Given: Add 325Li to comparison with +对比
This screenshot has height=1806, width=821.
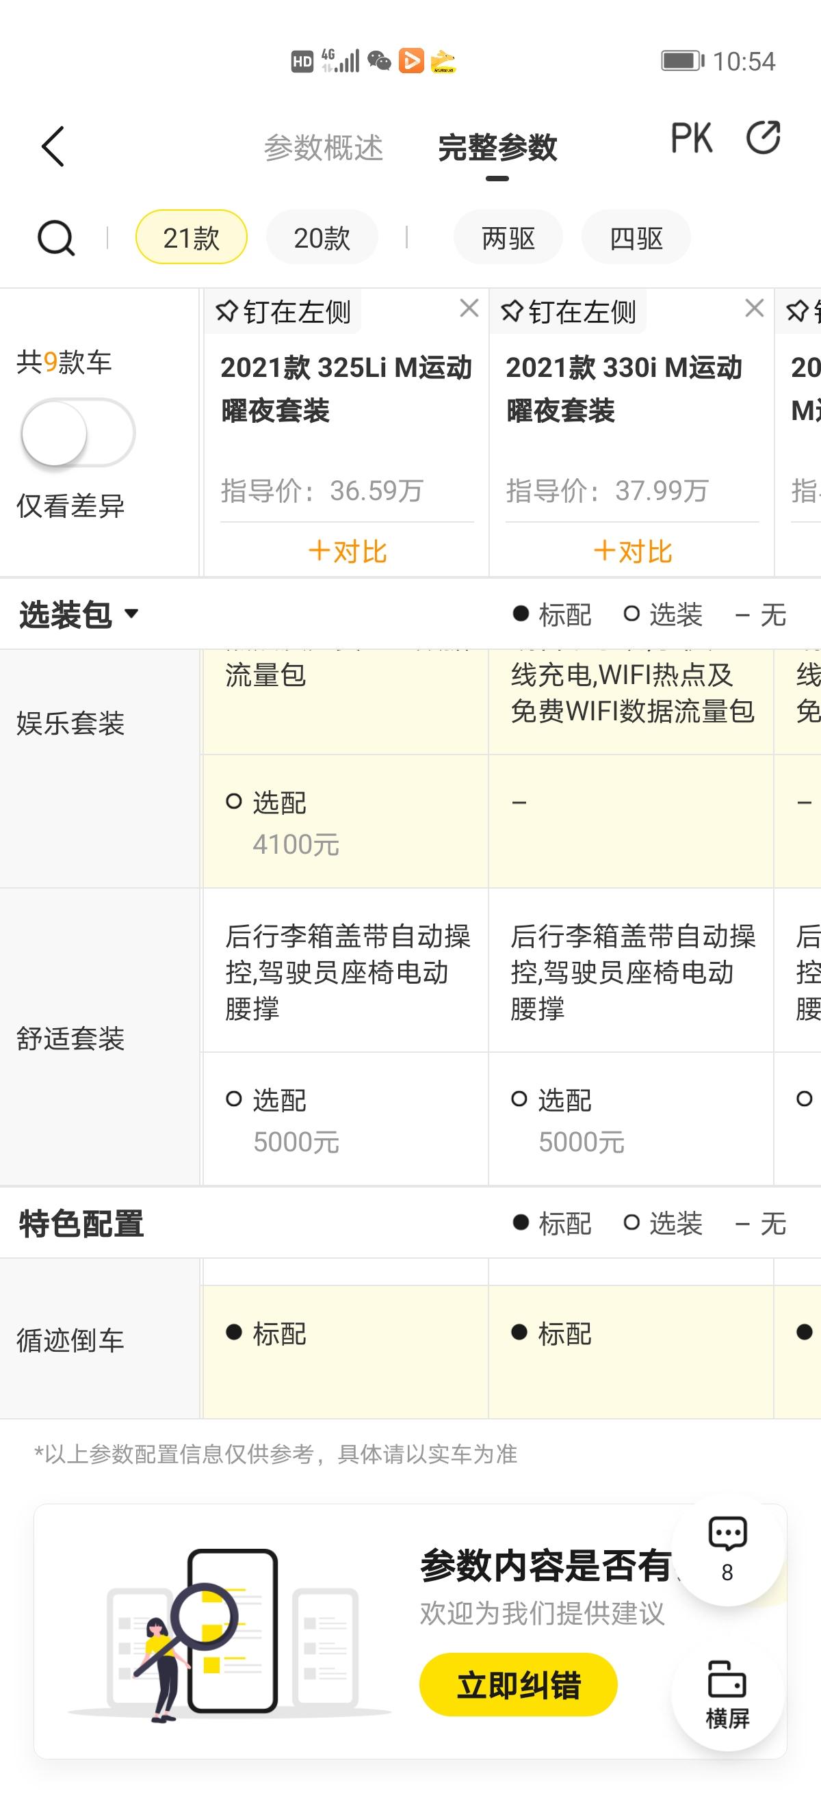Looking at the screenshot, I should (347, 551).
